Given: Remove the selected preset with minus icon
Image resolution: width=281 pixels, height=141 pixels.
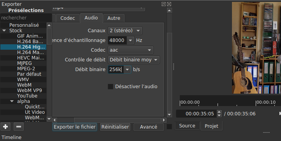Looking at the screenshot, I should point(19,127).
